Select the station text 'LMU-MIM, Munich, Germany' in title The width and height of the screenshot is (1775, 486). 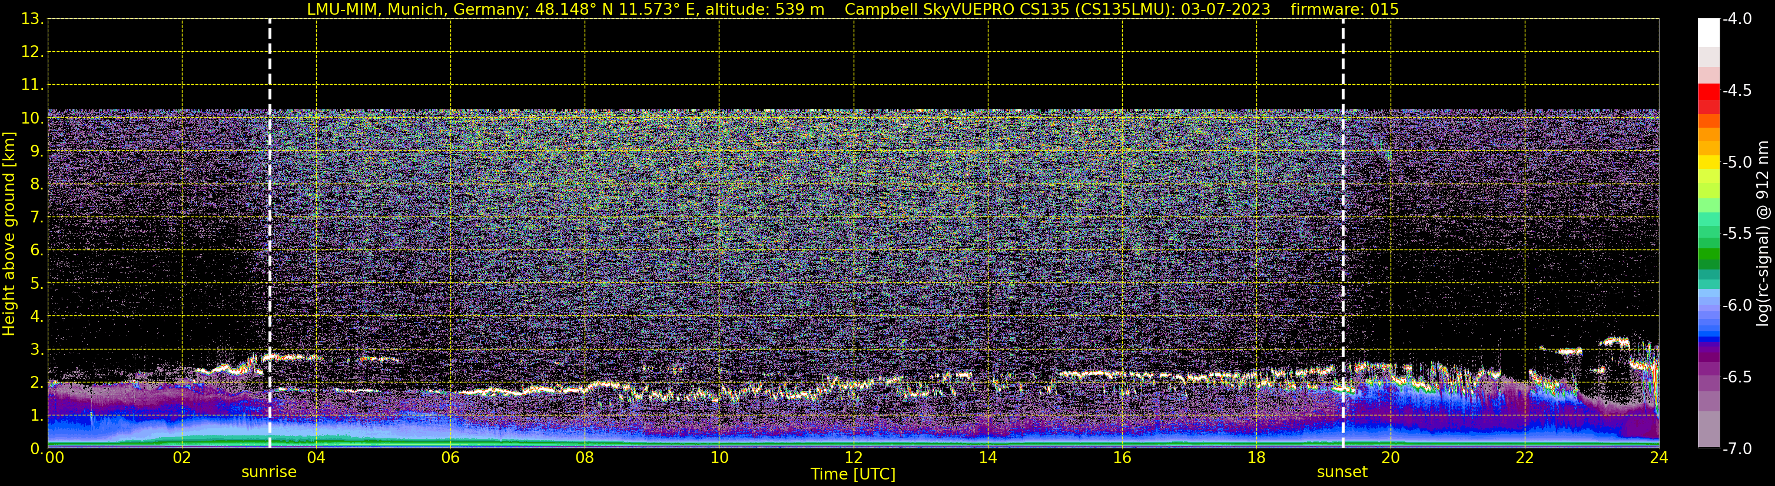(418, 9)
